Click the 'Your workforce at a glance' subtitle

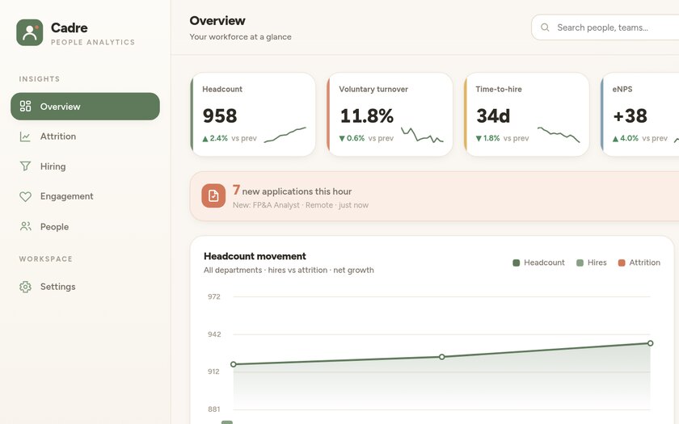[240, 37]
